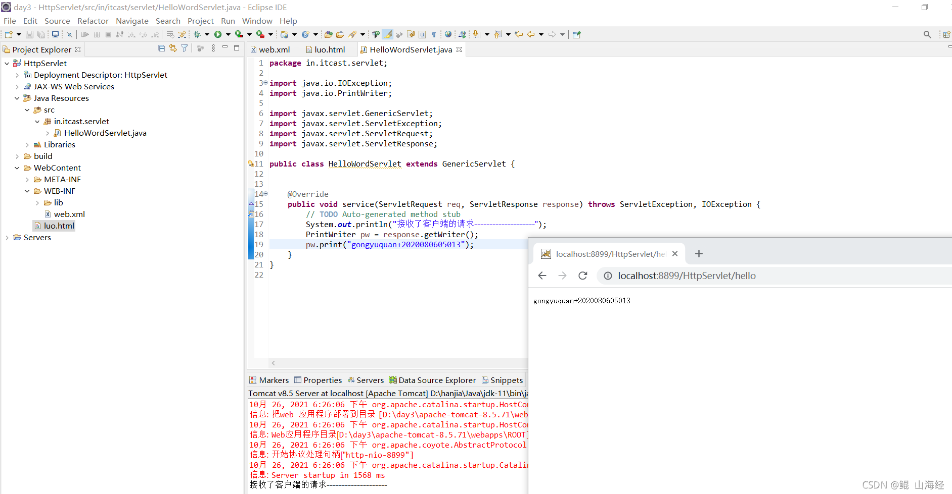Click the flashlight Search icon
Image resolution: width=952 pixels, height=494 pixels.
(353, 34)
